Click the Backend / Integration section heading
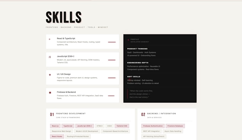 [x=162, y=114]
